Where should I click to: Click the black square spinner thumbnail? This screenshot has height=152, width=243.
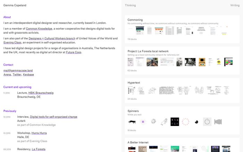(175, 122)
